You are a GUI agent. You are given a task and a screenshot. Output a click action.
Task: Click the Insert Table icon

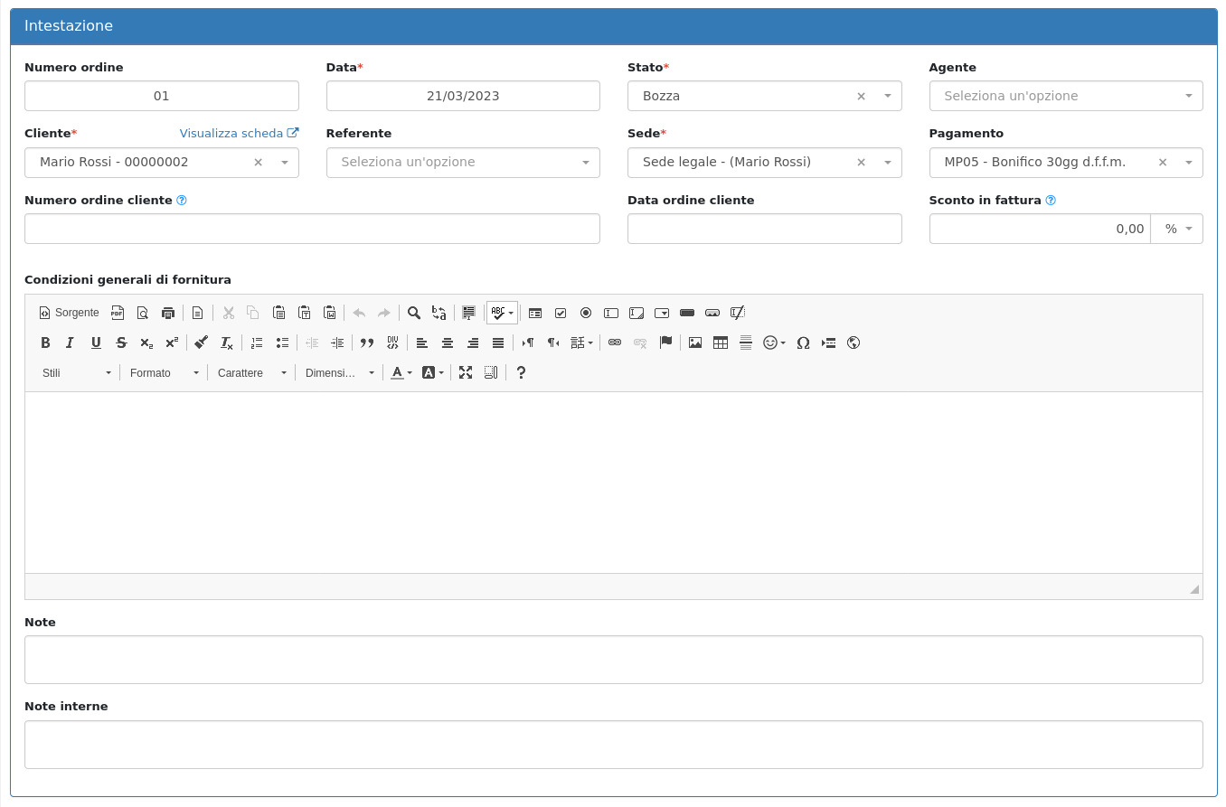721,343
